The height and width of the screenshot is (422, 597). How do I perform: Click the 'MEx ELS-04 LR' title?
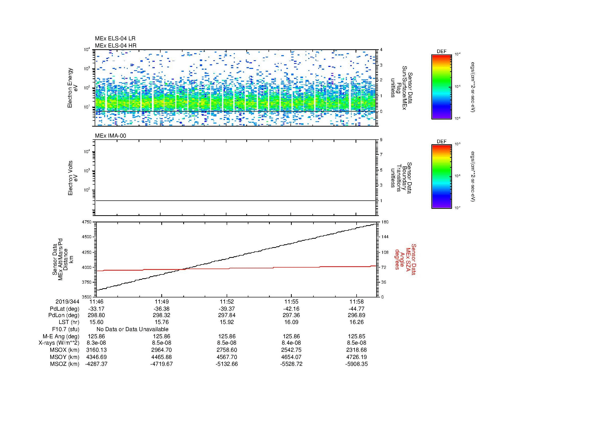coord(115,39)
